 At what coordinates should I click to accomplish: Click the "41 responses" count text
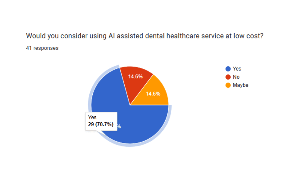[42, 48]
